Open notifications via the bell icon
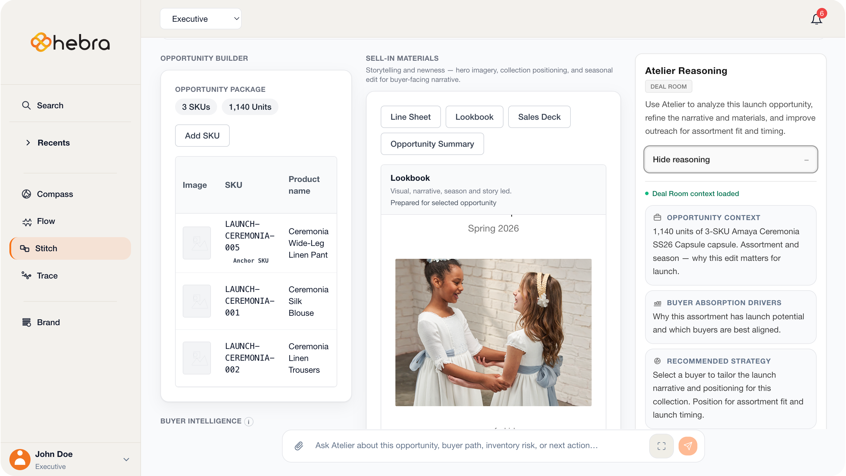Image resolution: width=846 pixels, height=476 pixels. [816, 19]
